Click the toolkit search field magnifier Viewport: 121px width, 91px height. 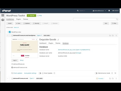point(117,19)
